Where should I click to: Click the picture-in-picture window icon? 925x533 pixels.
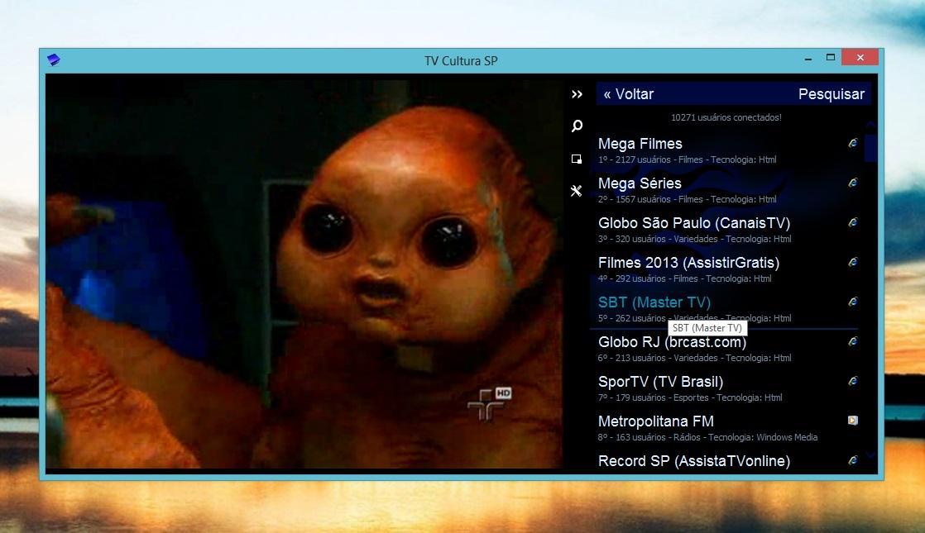coord(577,159)
